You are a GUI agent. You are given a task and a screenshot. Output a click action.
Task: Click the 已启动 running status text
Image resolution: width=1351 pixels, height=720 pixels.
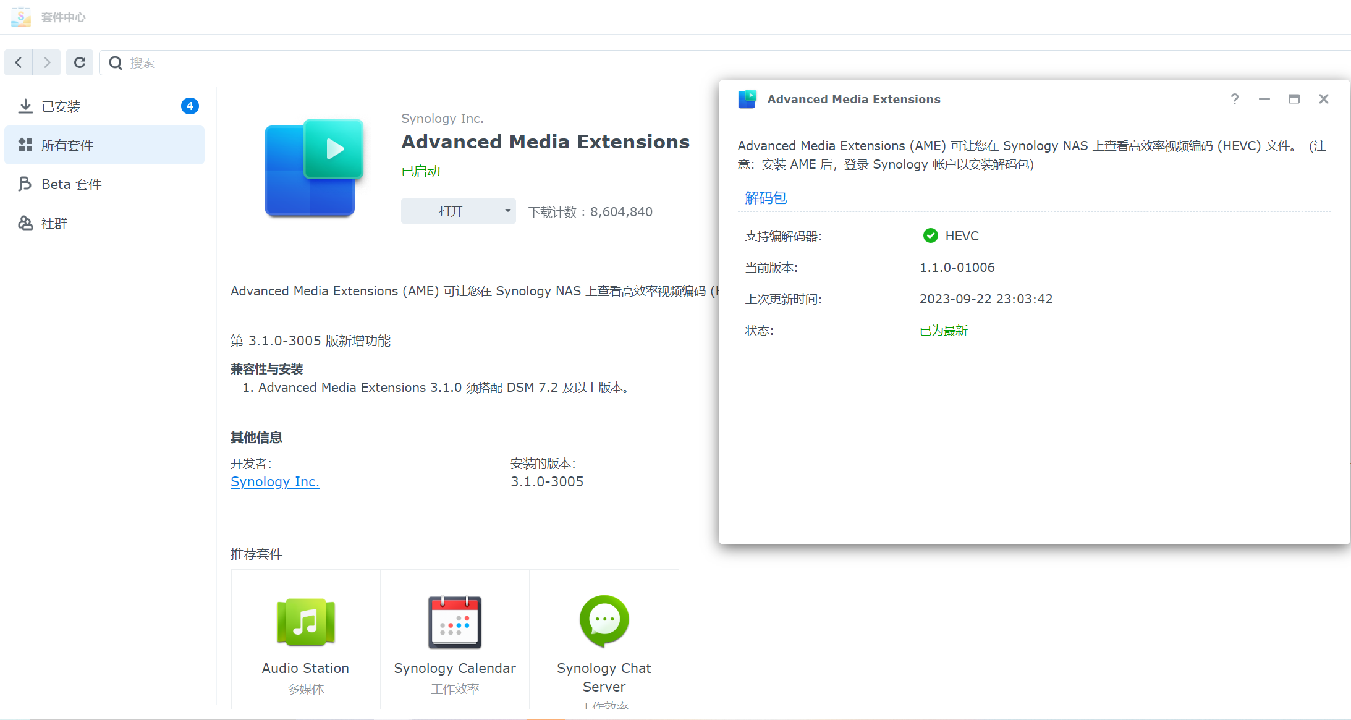pos(421,171)
